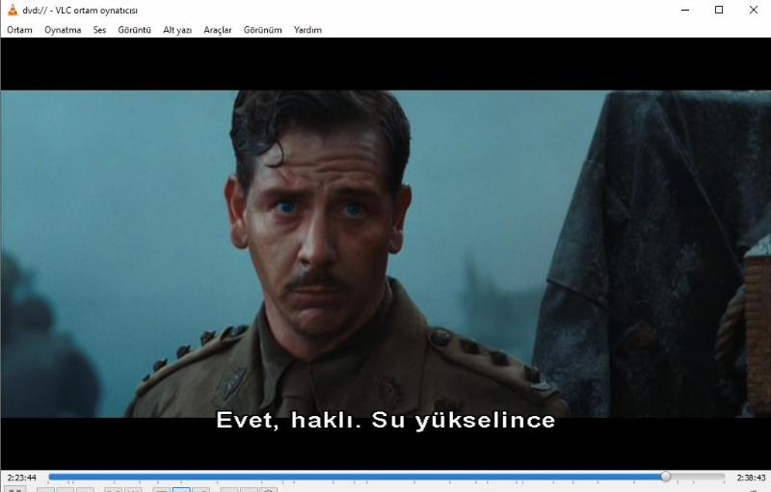The height and width of the screenshot is (492, 771).
Task: Expand the Ses menu
Action: [99, 30]
